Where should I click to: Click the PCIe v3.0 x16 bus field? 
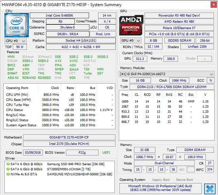179,34
